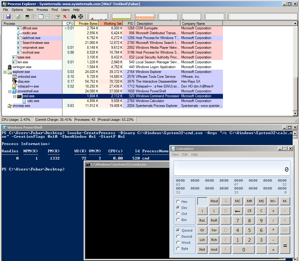Click the Xor button in Calculator
This screenshot has width=299, height=261.
[214, 230]
